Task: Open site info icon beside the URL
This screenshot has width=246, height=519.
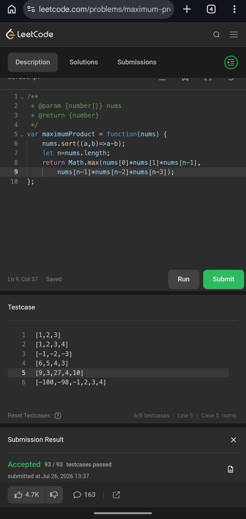Action: click(31, 9)
